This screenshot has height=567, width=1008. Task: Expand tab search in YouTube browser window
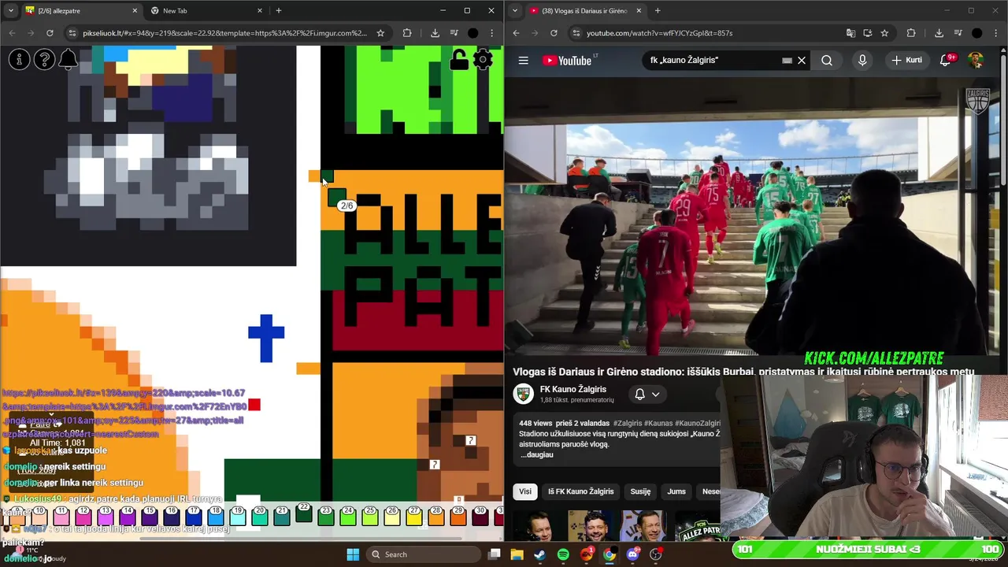[x=515, y=11]
